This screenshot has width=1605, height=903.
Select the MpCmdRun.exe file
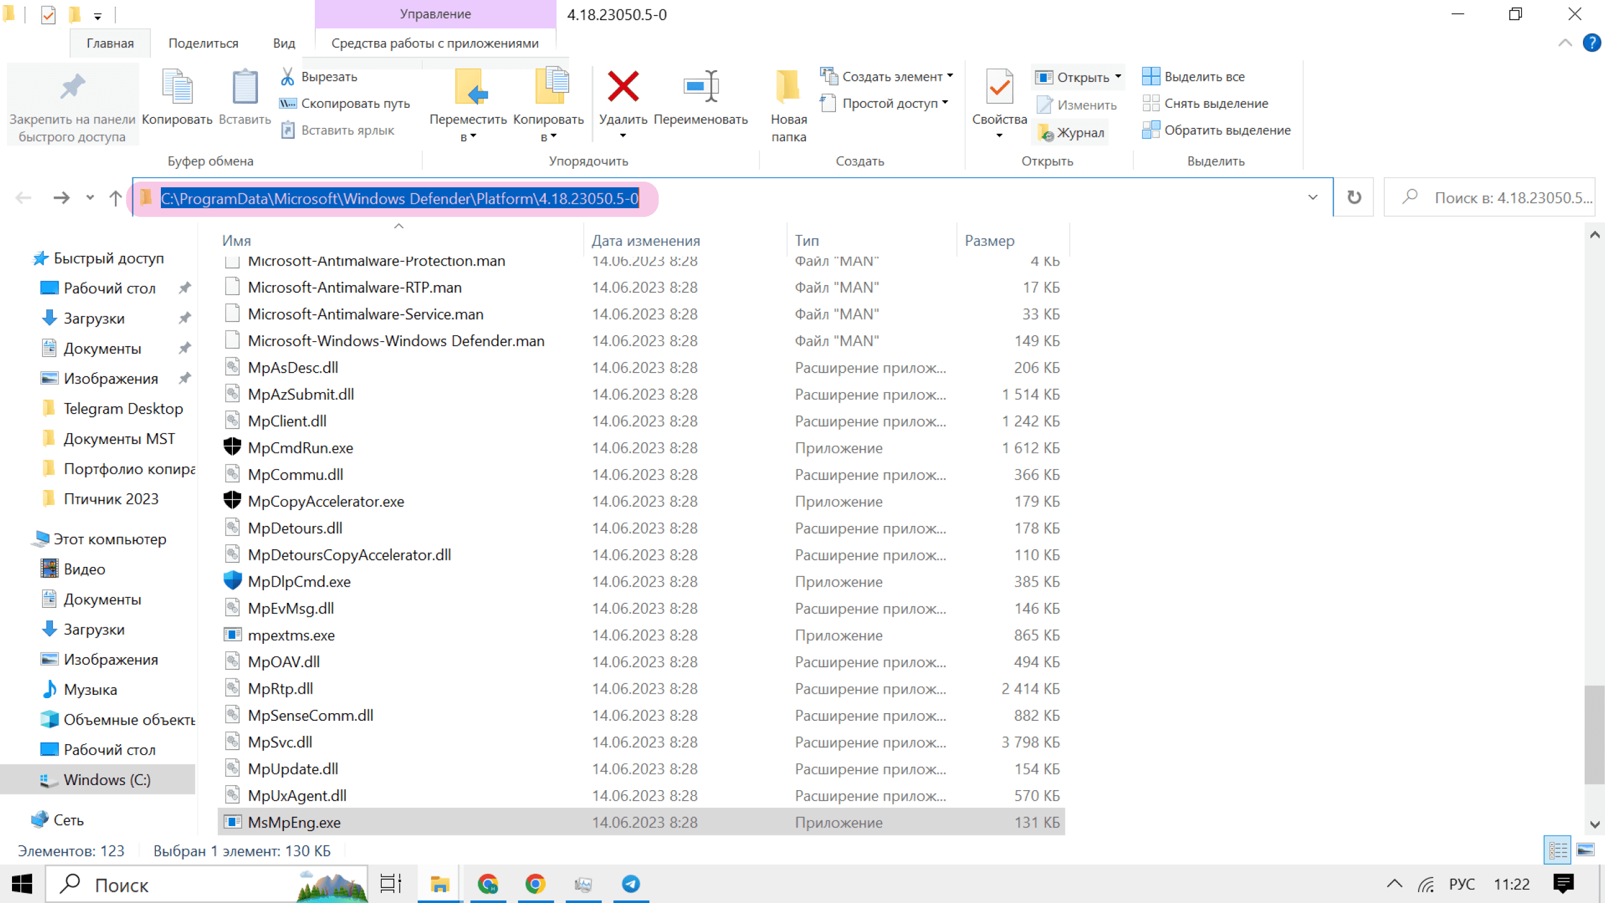point(300,448)
